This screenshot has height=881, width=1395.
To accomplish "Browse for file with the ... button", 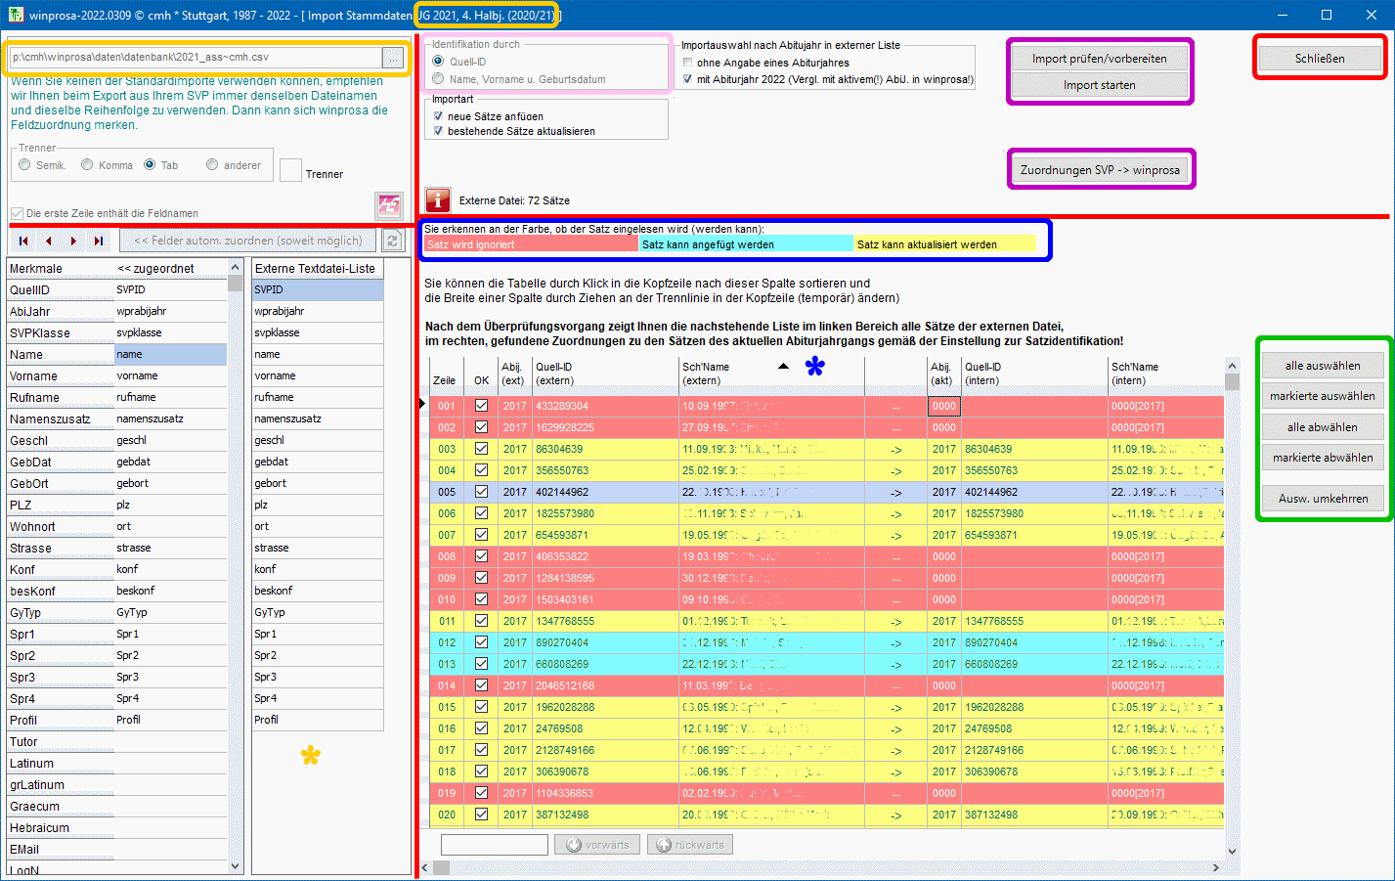I will pyautogui.click(x=393, y=59).
